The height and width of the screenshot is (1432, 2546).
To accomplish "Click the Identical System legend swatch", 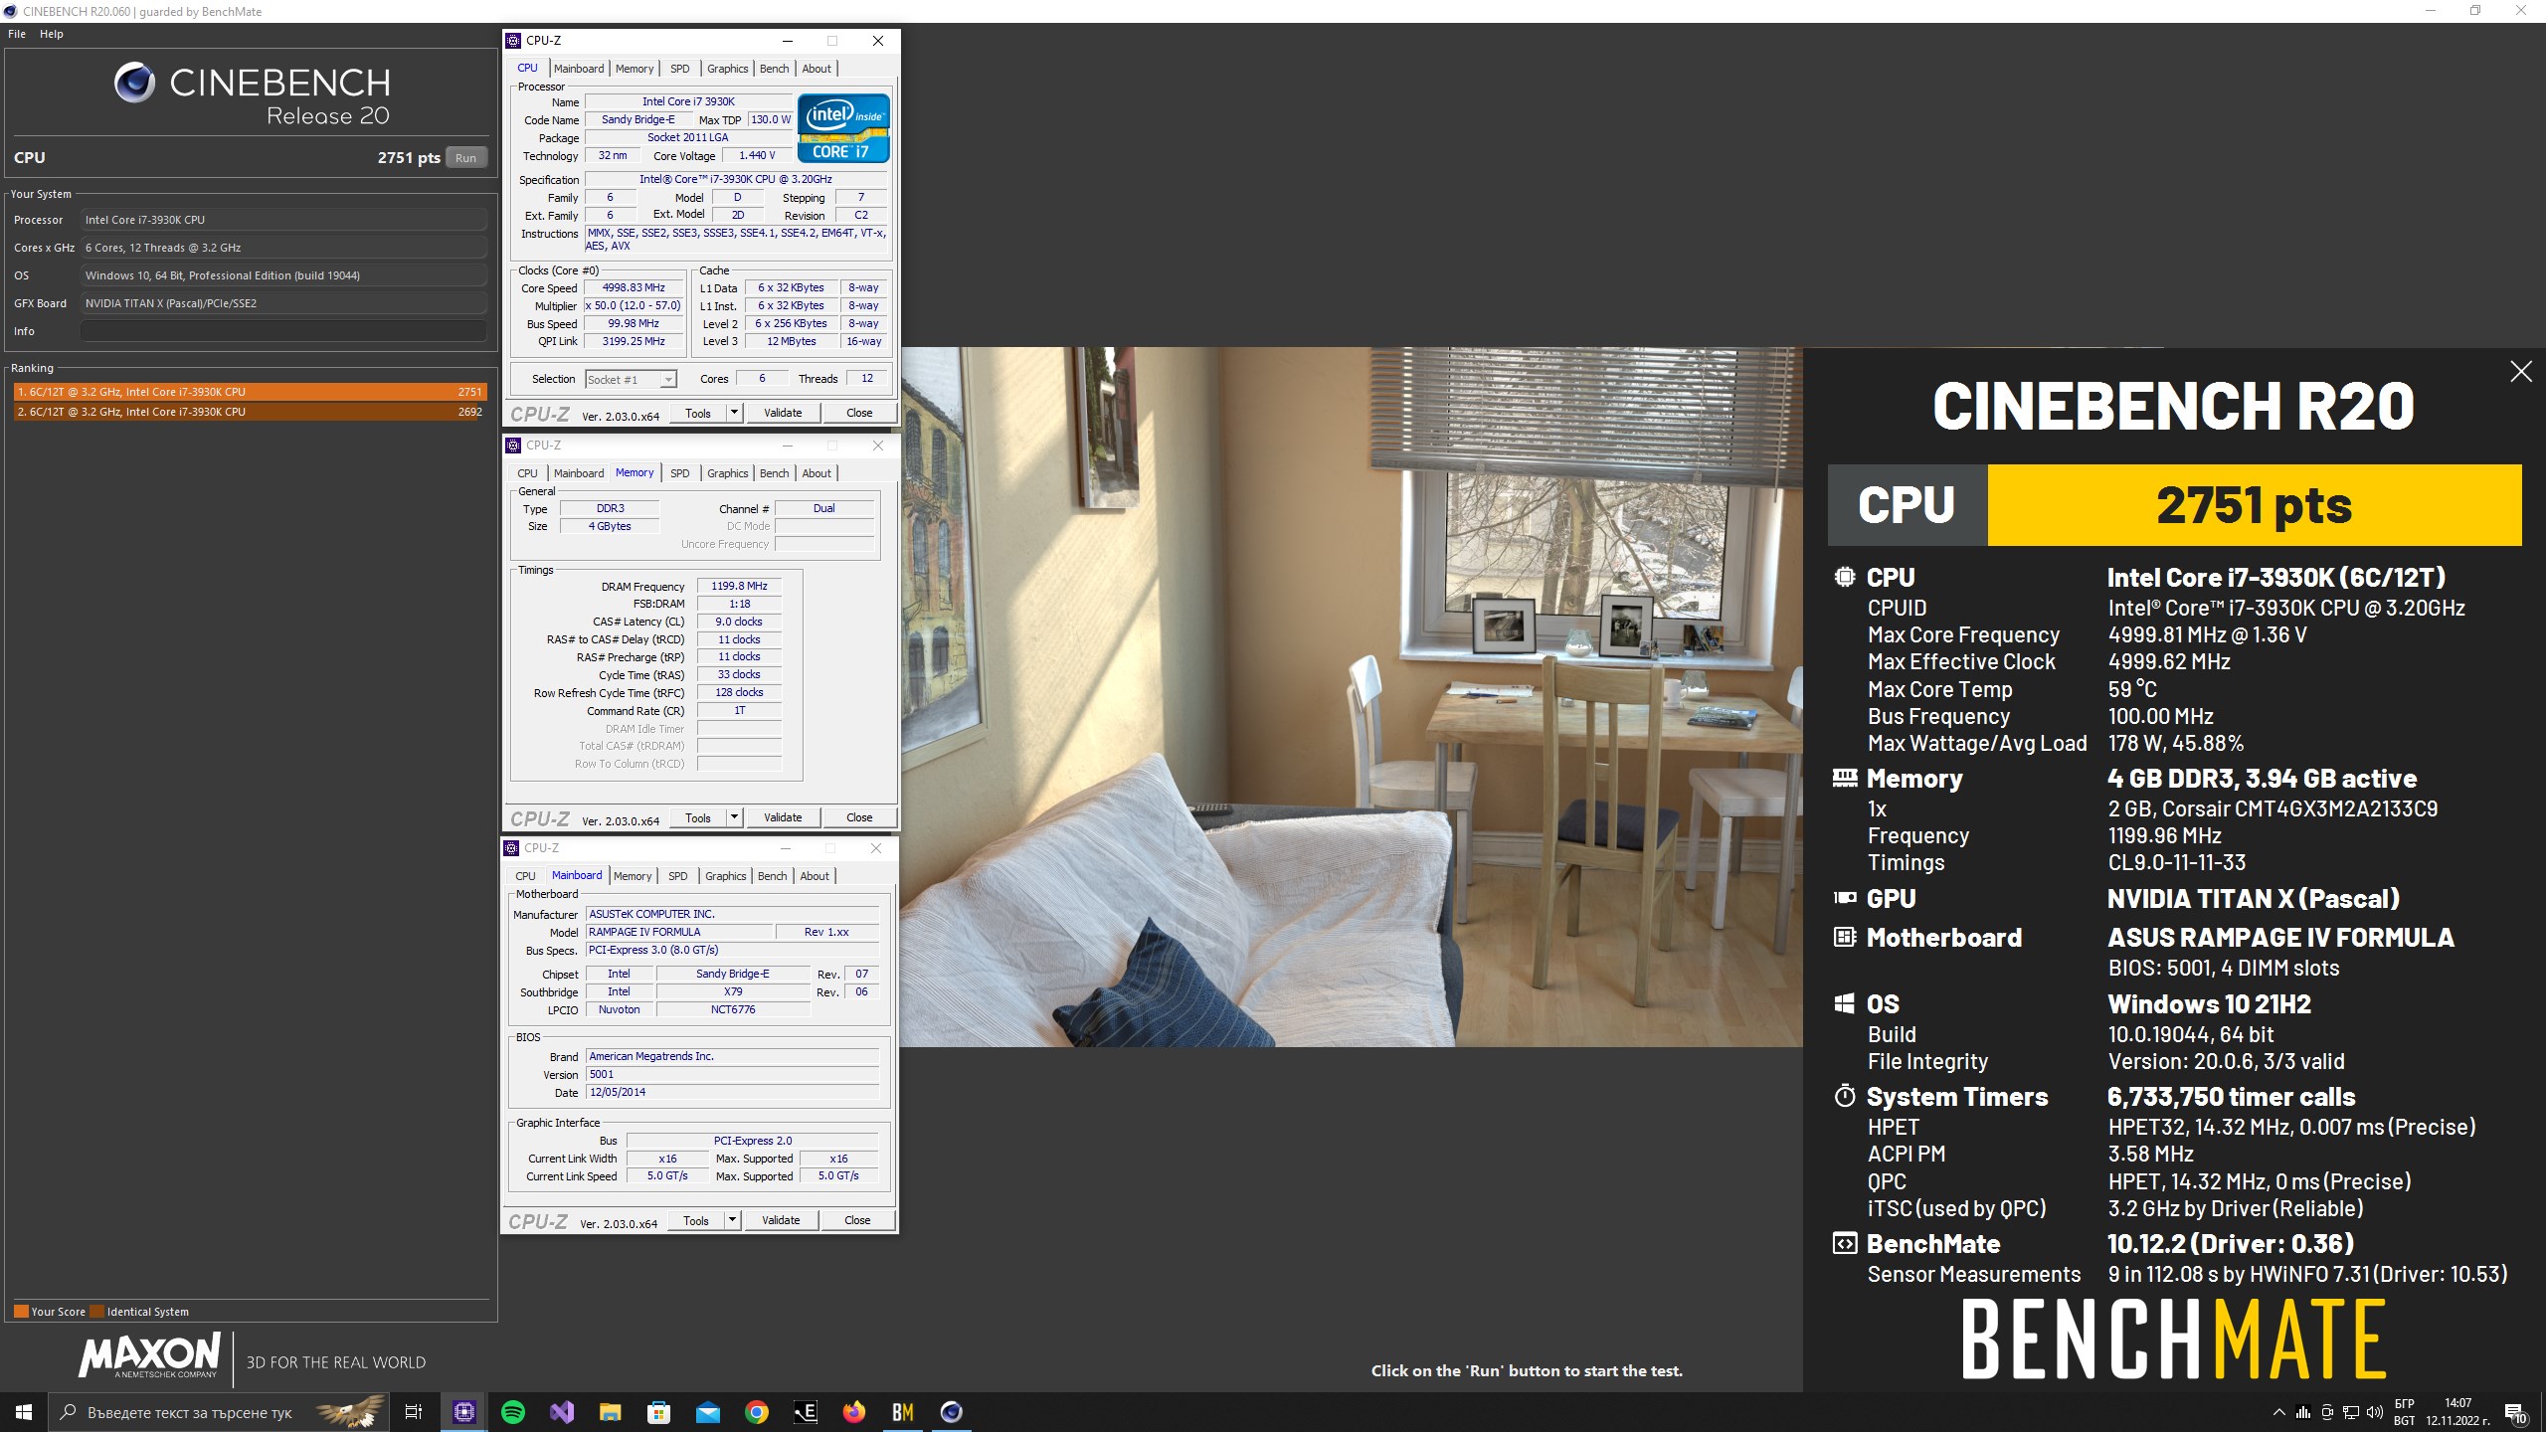I will (96, 1311).
